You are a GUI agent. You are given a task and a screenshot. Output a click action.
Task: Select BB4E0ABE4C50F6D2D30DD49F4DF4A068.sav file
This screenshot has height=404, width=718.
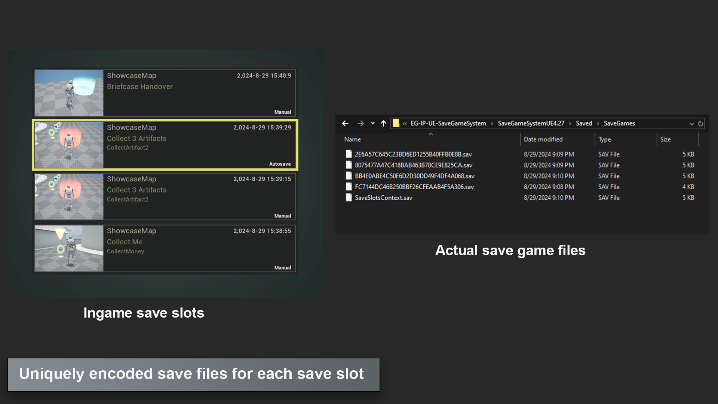pyautogui.click(x=414, y=176)
